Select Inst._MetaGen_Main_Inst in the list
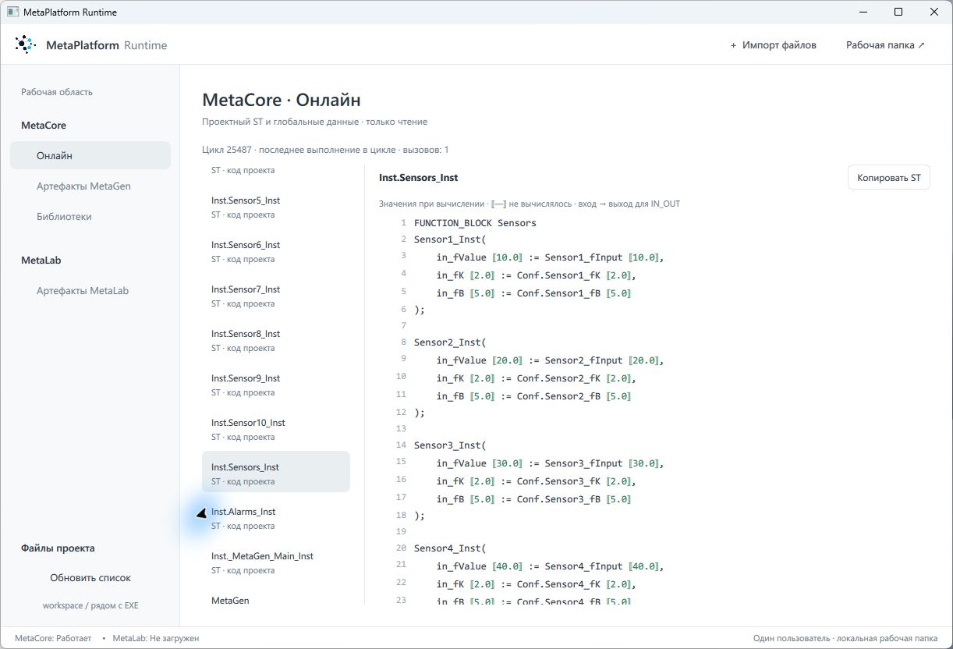953x649 pixels. pos(276,563)
